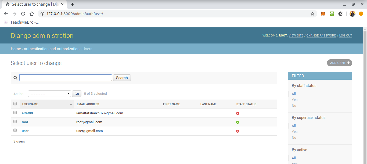Tick the checkbox for altaf99
The width and height of the screenshot is (367, 164).
[15, 113]
